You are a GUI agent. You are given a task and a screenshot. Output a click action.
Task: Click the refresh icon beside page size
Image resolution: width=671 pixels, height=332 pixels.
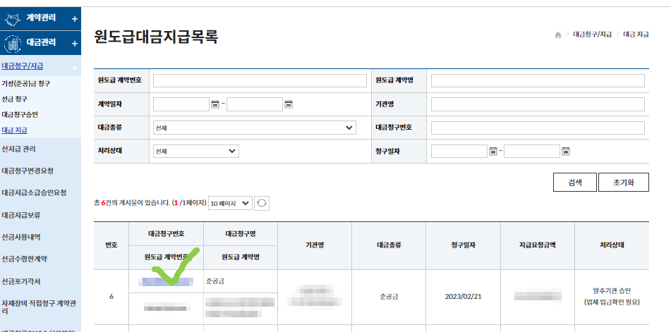pos(262,204)
